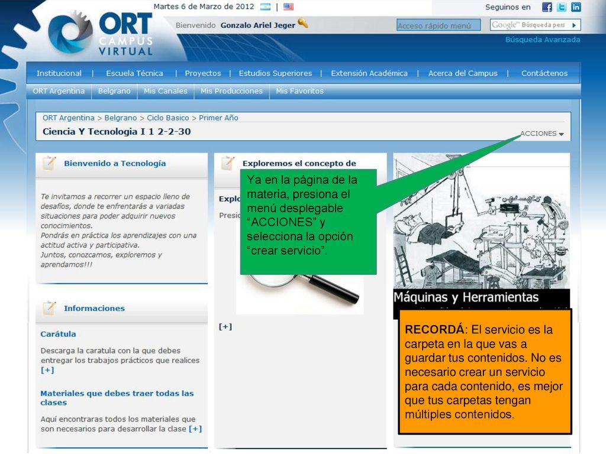Image resolution: width=606 pixels, height=454 pixels.
Task: Click the notepad icon beside Informaciones
Action: [x=49, y=308]
